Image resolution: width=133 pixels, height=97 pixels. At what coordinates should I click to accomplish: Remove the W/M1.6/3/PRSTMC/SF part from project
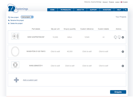point(123,37)
